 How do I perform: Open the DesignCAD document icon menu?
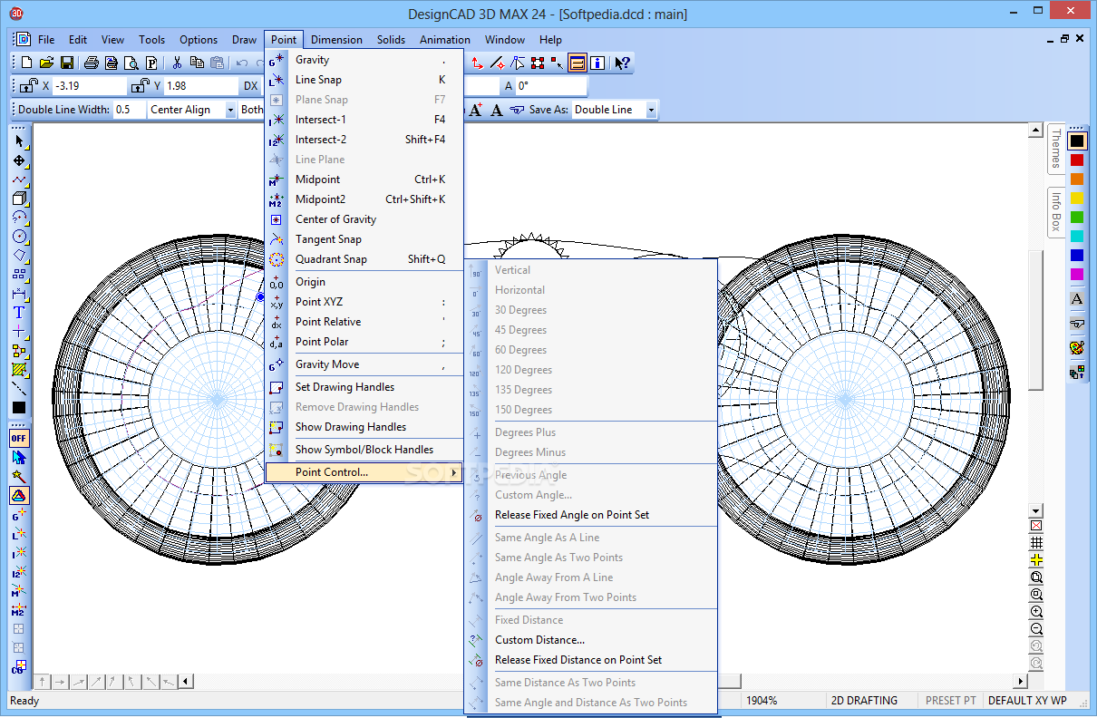(23, 40)
